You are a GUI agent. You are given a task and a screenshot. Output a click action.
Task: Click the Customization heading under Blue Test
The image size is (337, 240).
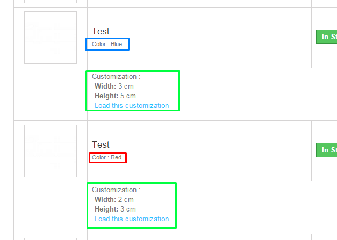116,77
